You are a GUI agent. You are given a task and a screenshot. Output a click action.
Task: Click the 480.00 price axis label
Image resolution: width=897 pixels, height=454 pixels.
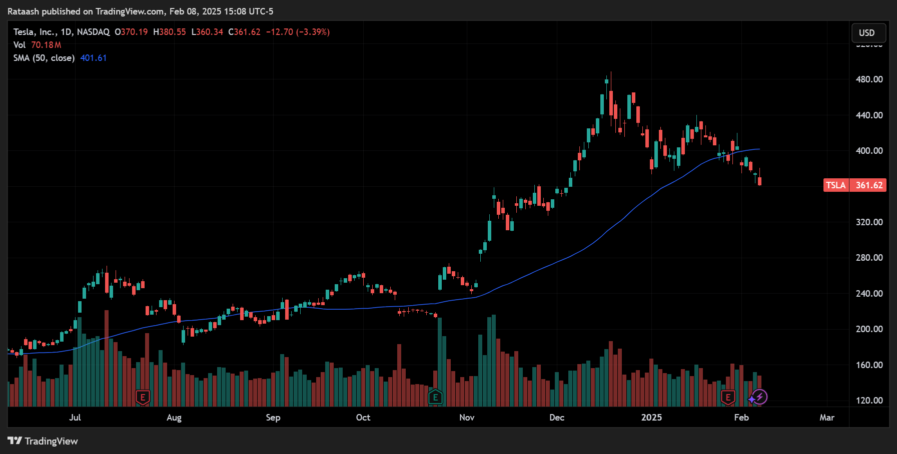click(869, 79)
